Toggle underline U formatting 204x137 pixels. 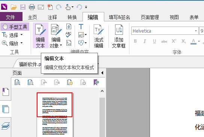click(154, 41)
